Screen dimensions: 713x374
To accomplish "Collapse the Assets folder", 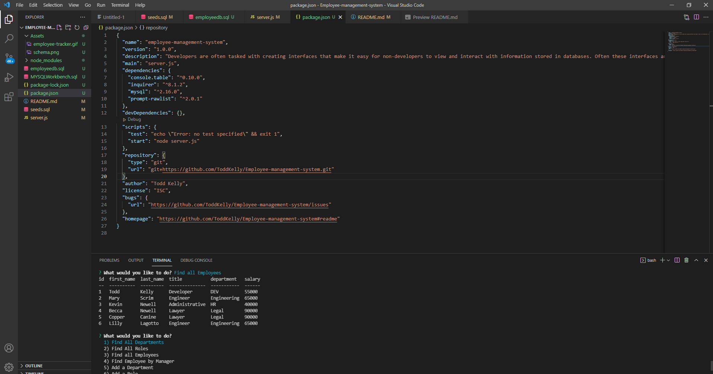I will point(37,36).
